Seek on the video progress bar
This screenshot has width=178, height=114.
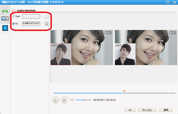pyautogui.click(x=114, y=93)
